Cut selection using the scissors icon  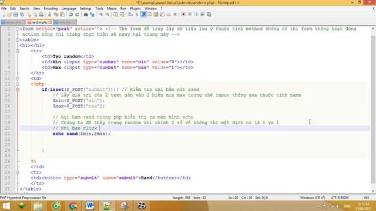click(49, 15)
